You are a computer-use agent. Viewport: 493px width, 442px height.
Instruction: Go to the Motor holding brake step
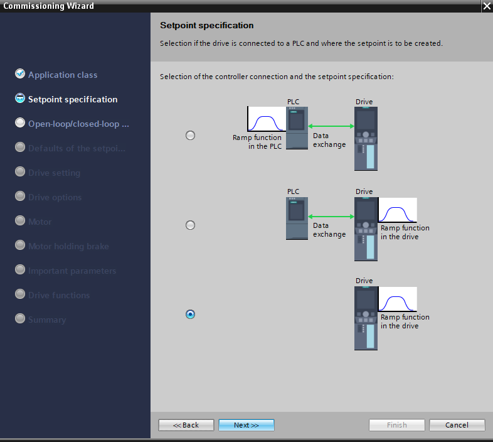coord(68,246)
